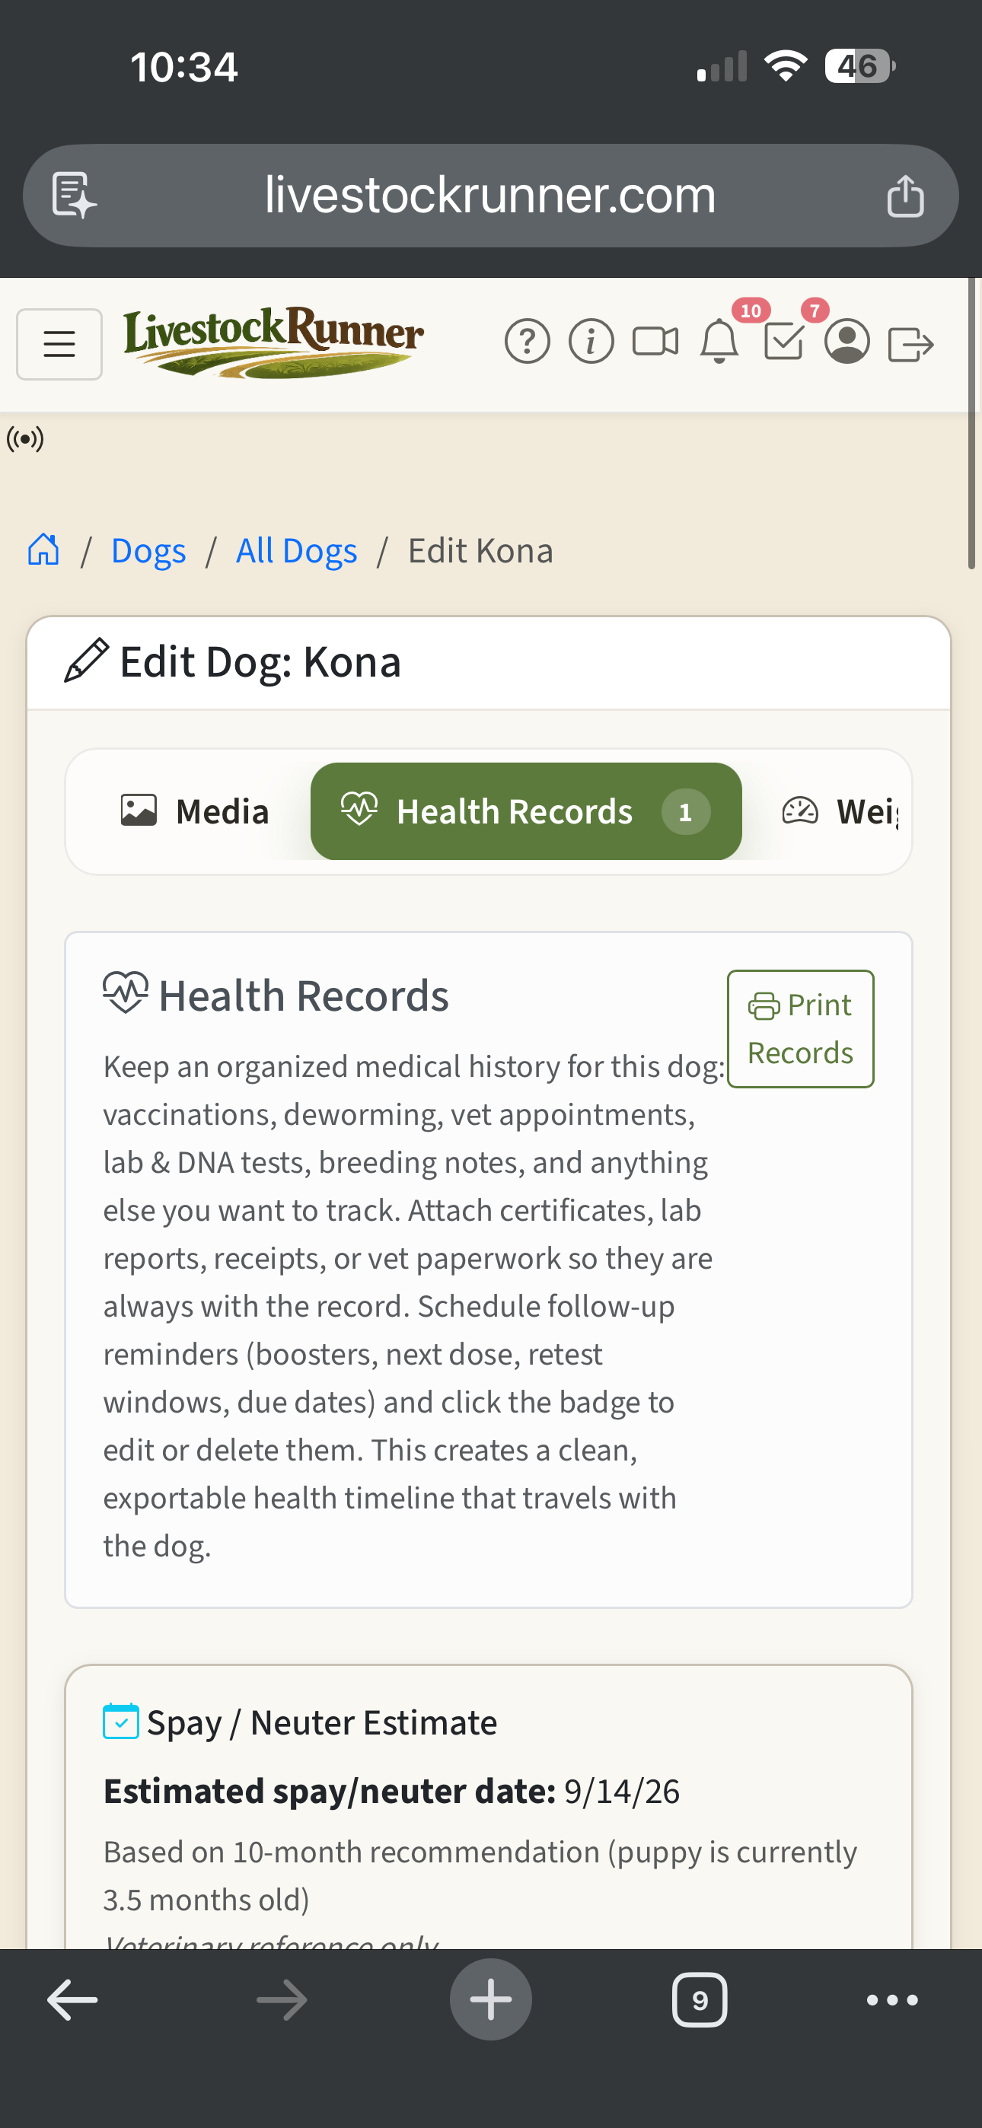Viewport: 982px width, 2128px height.
Task: Open the video camera icon
Action: (x=655, y=341)
